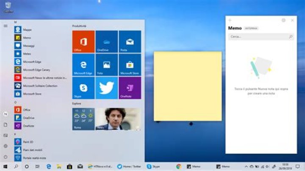Click the Produttività group header

(x=79, y=26)
